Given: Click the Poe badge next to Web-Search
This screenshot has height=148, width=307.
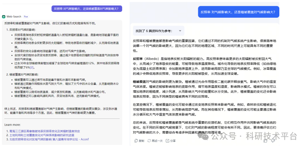Looking at the screenshot, I should click(x=26, y=17).
